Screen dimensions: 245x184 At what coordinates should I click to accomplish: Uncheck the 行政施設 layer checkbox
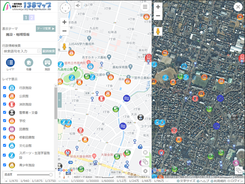4,88
